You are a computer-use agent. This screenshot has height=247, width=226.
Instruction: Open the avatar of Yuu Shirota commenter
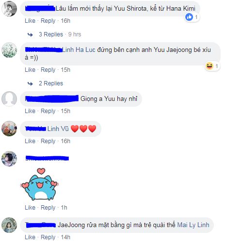(x=9, y=9)
